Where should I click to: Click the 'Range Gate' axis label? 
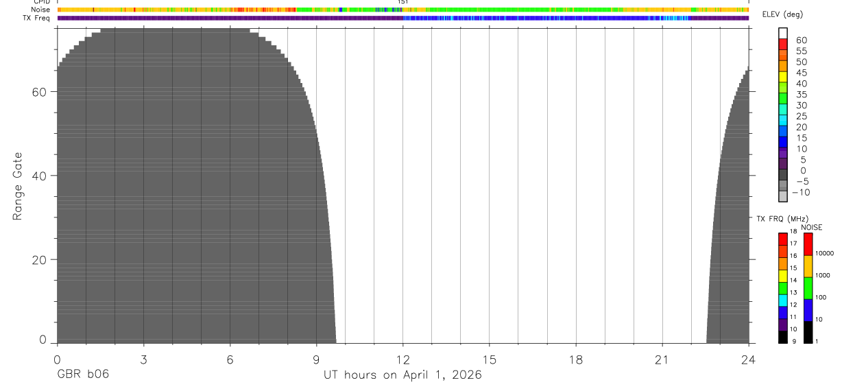pos(18,186)
